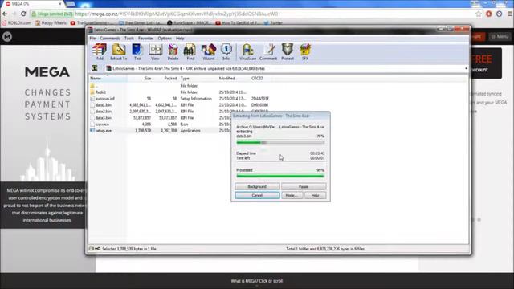Click the bookmark star in address bar
Image resolution: width=514 pixels, height=289 pixels.
(x=479, y=14)
